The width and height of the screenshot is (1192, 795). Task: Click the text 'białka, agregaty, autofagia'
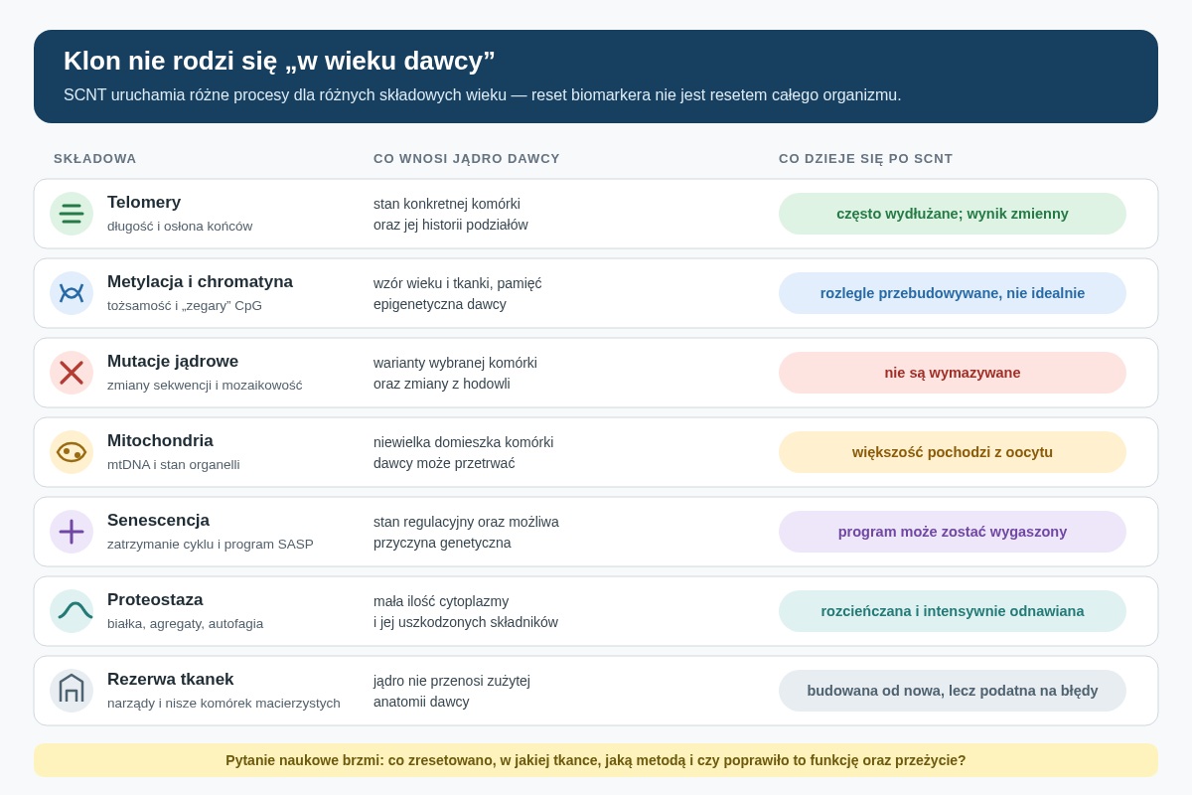186,624
